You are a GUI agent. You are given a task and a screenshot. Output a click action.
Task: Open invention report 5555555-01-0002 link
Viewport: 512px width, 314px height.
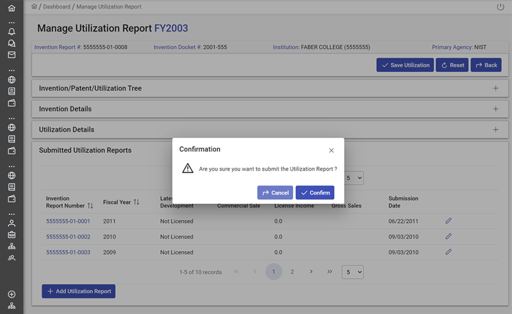tap(68, 237)
